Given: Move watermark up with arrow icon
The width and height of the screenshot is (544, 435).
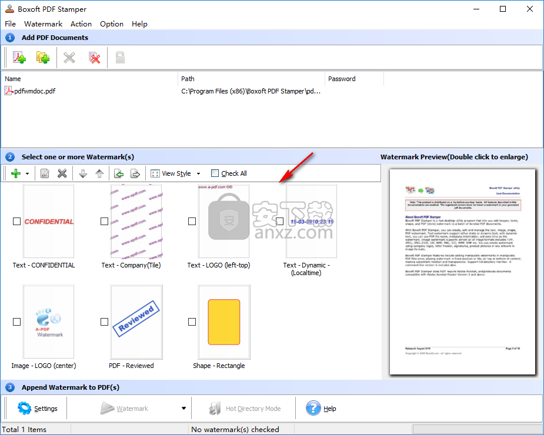Looking at the screenshot, I should point(99,173).
